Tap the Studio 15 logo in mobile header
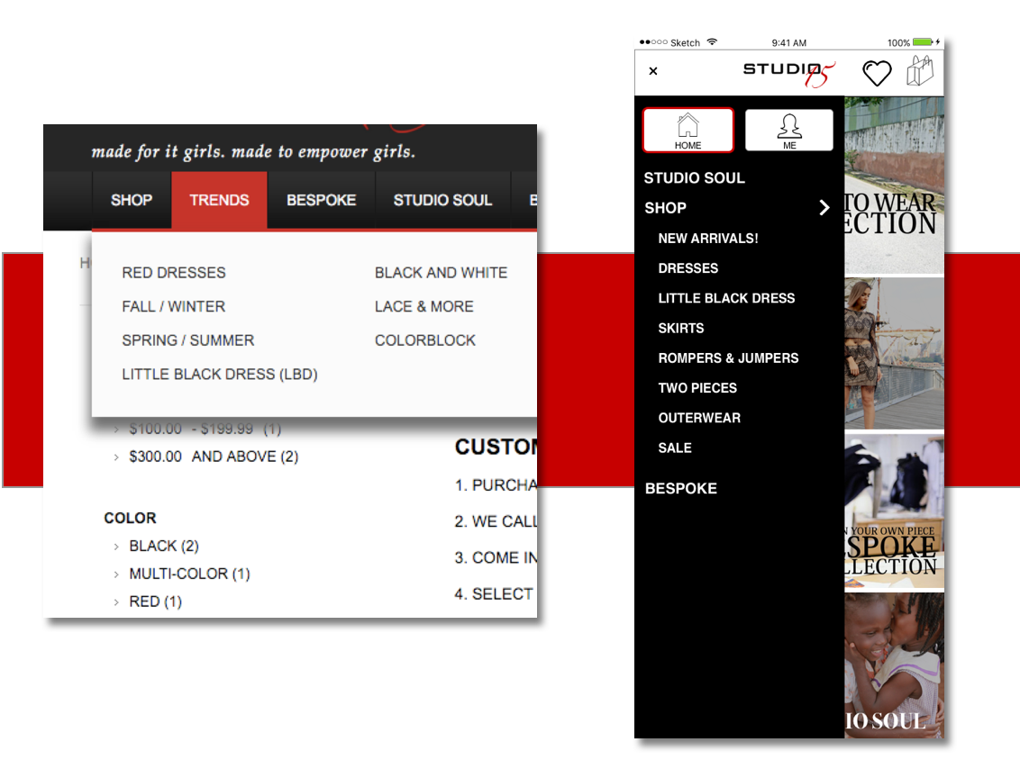Image resolution: width=1020 pixels, height=769 pixels. 789,73
